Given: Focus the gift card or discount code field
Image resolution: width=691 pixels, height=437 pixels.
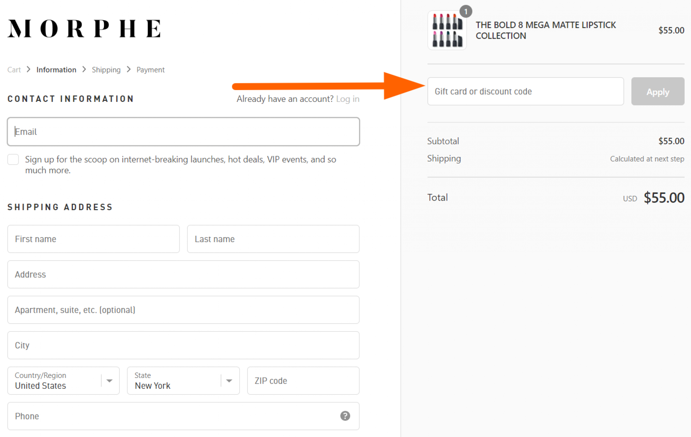Looking at the screenshot, I should coord(525,91).
